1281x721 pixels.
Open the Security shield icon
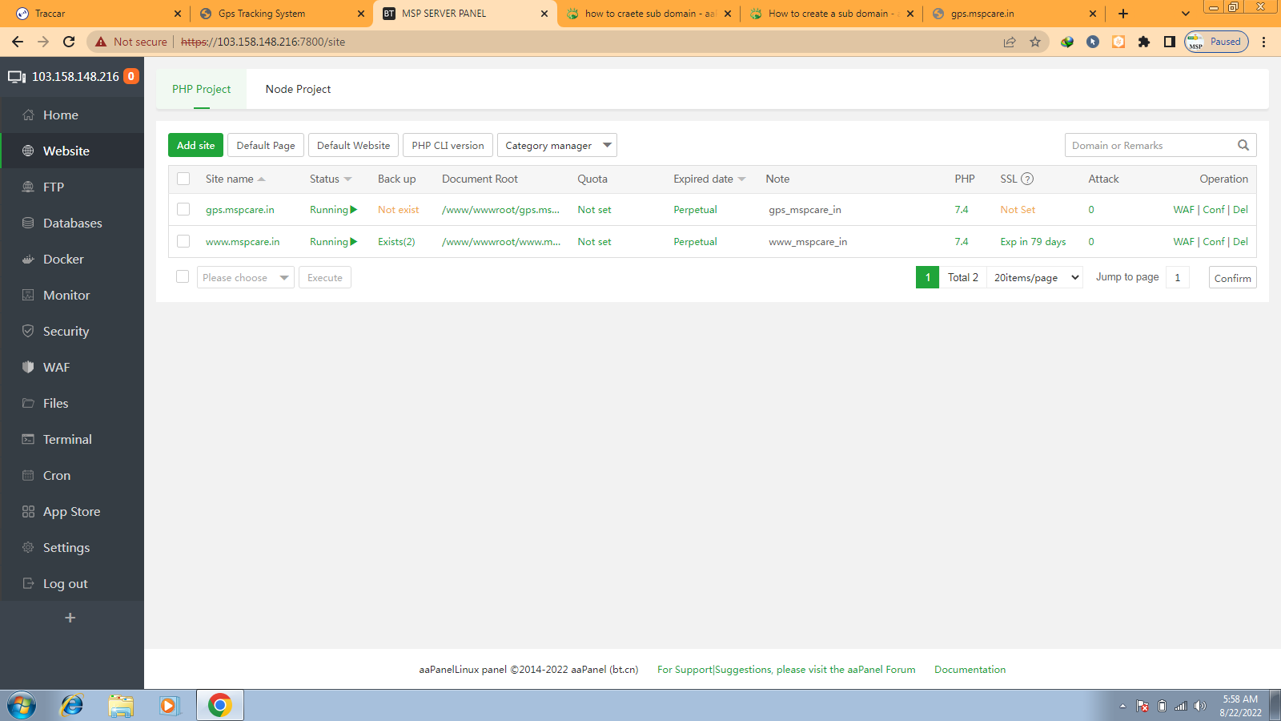tap(28, 331)
